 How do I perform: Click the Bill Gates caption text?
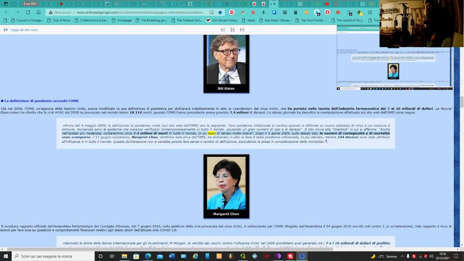tap(226, 88)
